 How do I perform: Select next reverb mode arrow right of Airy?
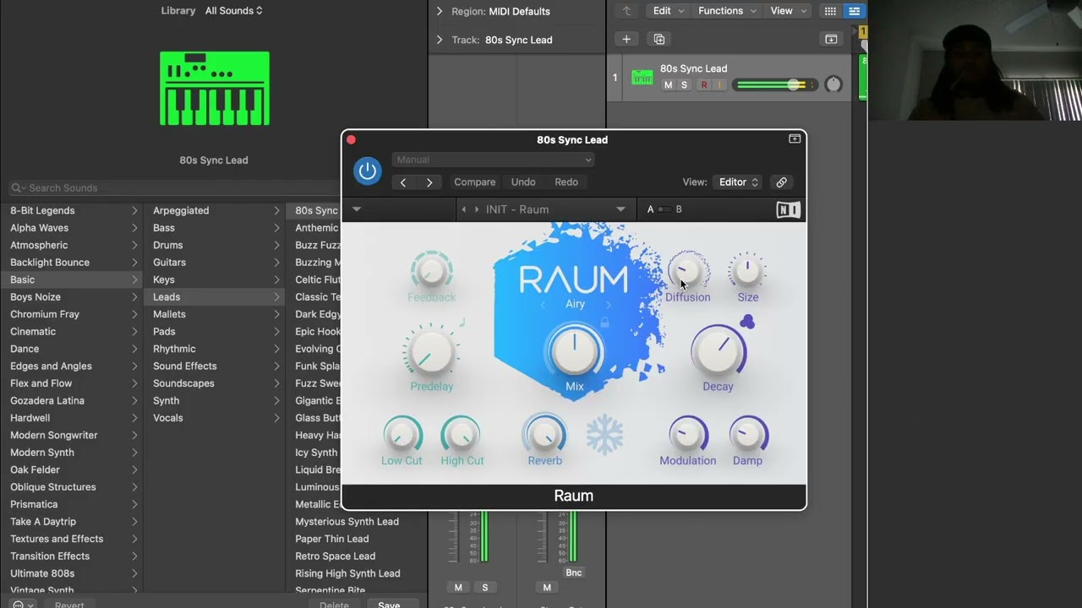608,304
